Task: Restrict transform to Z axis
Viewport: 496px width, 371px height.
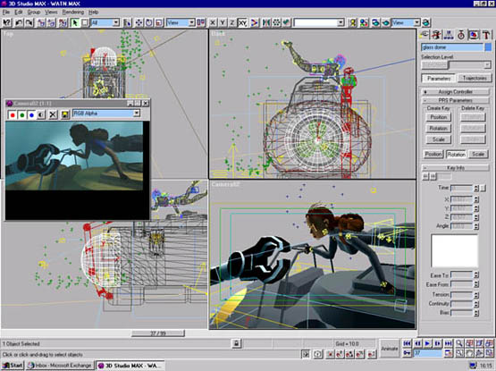Action: pyautogui.click(x=231, y=22)
